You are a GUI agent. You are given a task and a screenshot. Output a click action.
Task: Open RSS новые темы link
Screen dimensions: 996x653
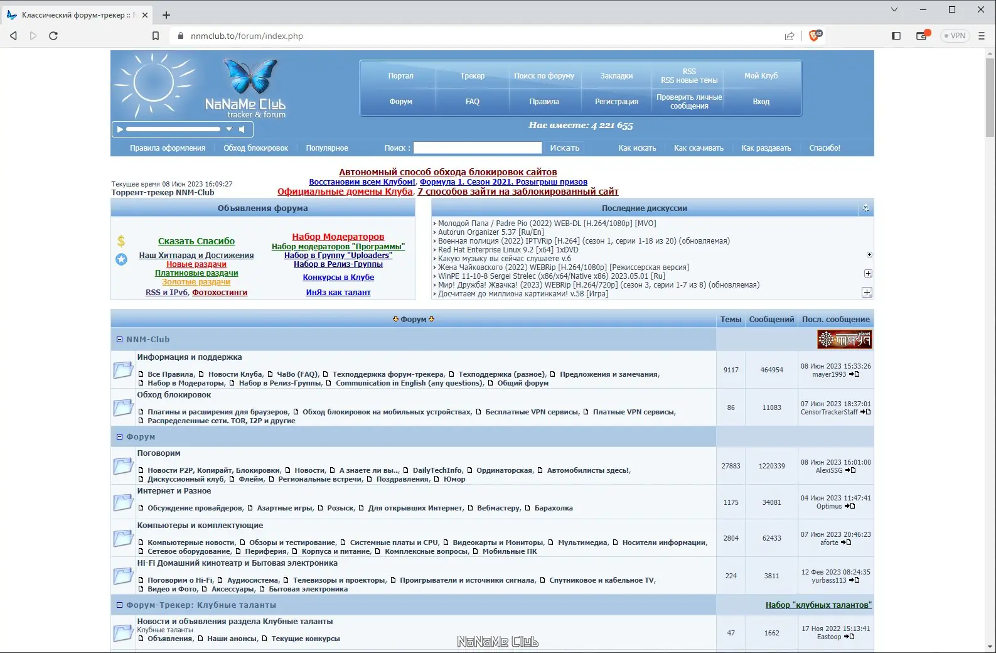[689, 80]
